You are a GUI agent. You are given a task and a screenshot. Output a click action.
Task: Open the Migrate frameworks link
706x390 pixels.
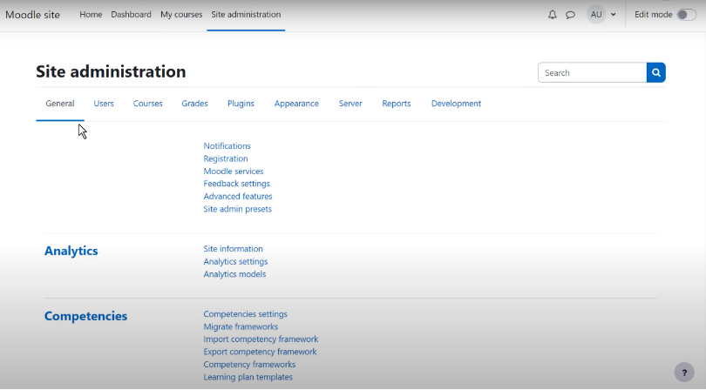(x=241, y=326)
